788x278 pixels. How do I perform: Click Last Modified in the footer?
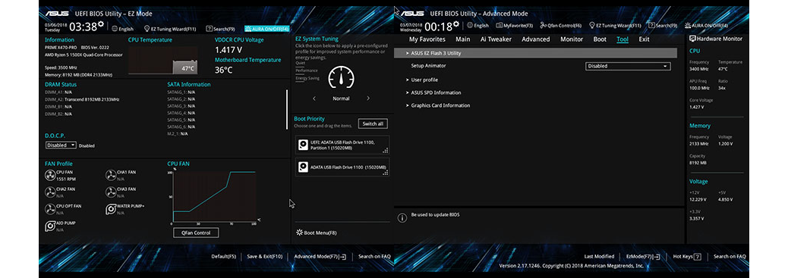click(x=599, y=257)
